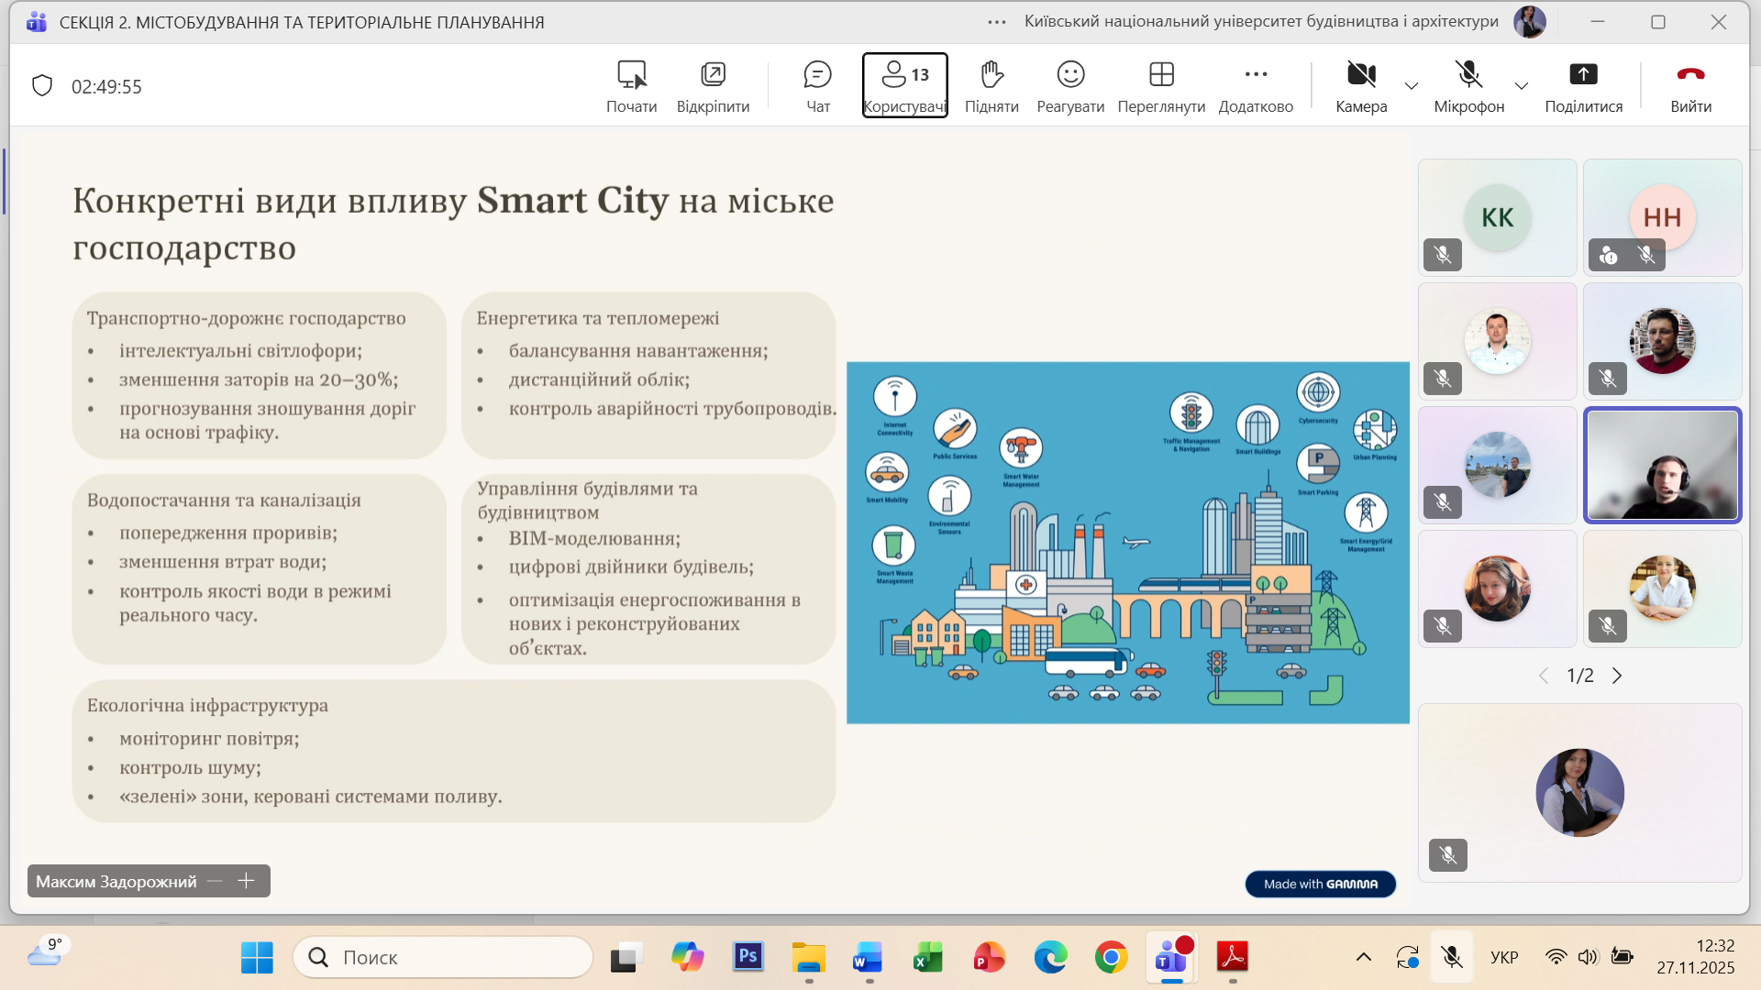Show hidden system tray icons chevron

pyautogui.click(x=1364, y=958)
